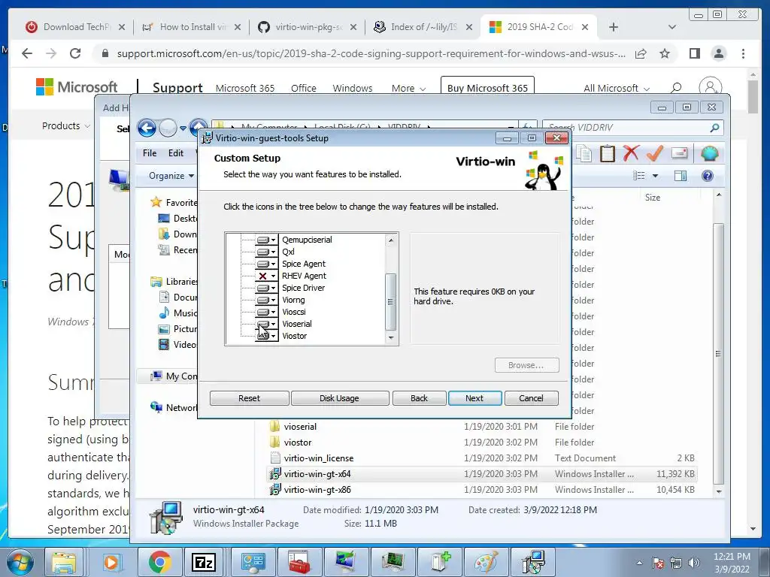The image size is (770, 577).
Task: Open the Viorng feature install dropdown
Action: [267, 300]
